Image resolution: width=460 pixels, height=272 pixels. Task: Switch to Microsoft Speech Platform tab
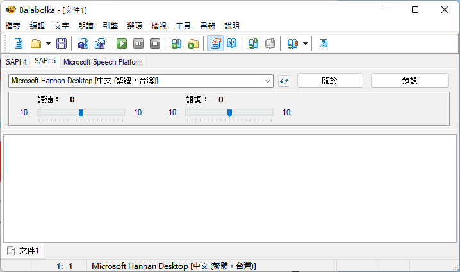pos(103,62)
